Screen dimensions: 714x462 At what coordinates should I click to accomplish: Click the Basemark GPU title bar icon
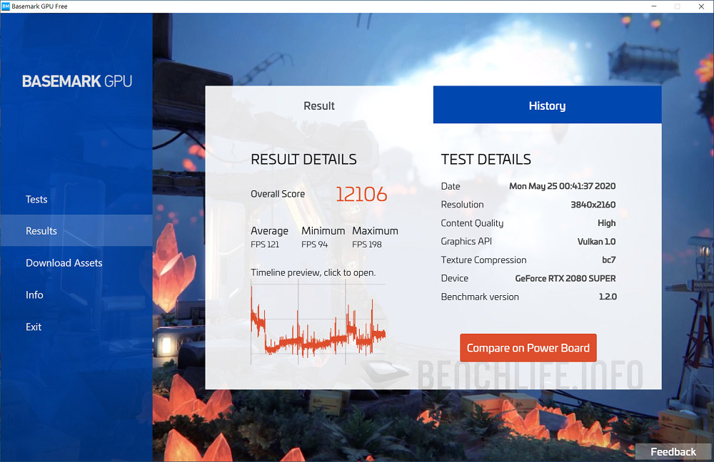click(x=8, y=6)
